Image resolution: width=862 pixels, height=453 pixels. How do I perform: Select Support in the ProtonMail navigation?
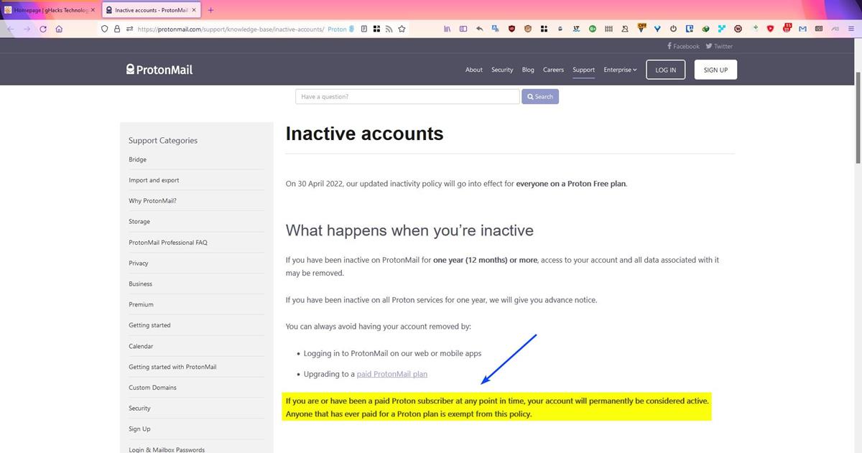(x=583, y=69)
